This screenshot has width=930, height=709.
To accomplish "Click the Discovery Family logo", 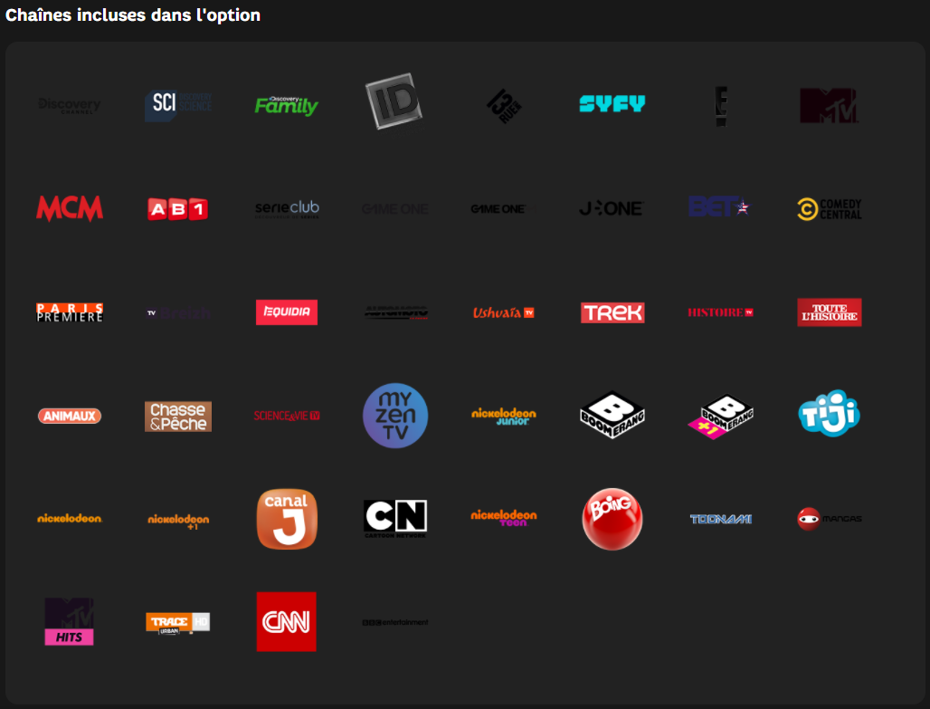I will [x=286, y=105].
